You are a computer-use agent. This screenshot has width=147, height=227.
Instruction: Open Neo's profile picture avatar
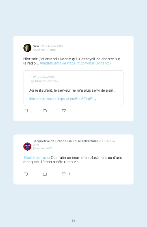[x=27, y=48]
